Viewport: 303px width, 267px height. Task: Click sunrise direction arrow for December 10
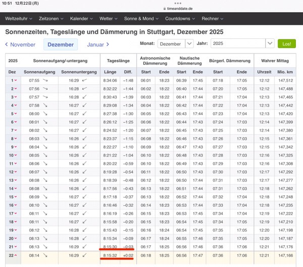pyautogui.click(x=46, y=155)
